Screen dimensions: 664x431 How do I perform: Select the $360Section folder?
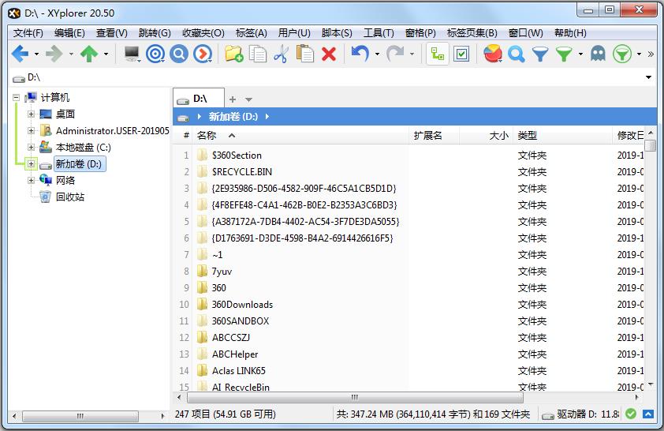point(237,155)
